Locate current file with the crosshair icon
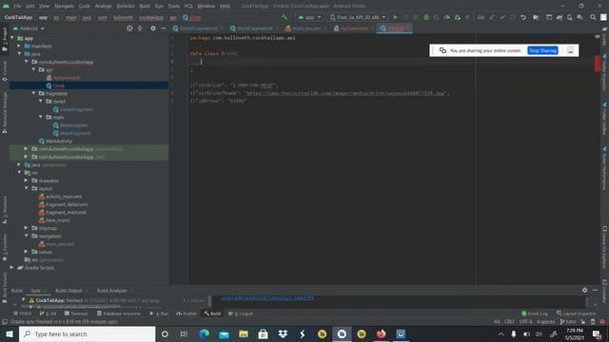609x342 pixels. (x=129, y=28)
